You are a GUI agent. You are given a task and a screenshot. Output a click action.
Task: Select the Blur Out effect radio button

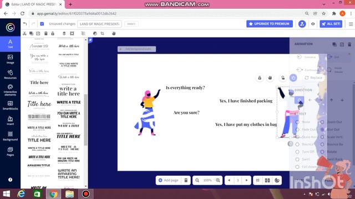coord(322,129)
